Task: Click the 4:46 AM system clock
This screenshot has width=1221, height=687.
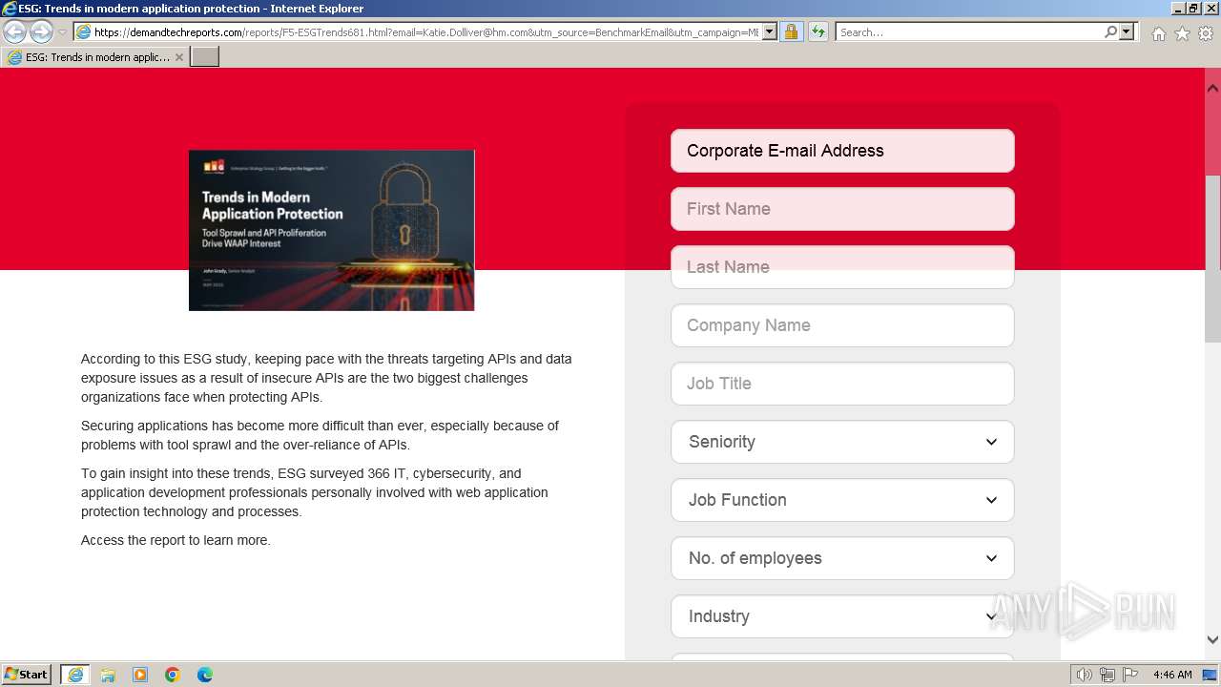Action: click(x=1172, y=675)
